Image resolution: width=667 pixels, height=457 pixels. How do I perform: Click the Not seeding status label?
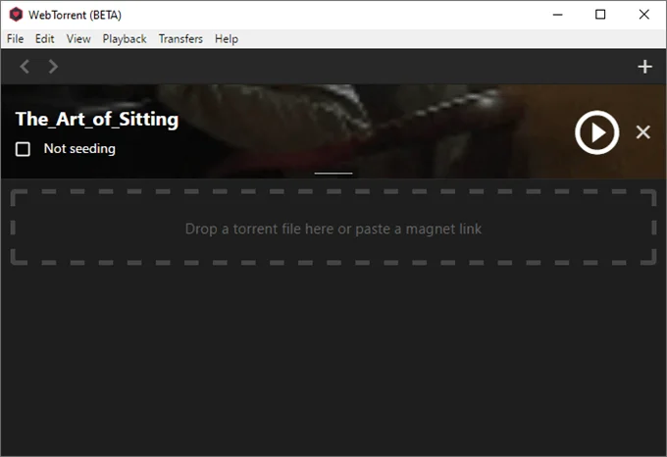pos(79,149)
